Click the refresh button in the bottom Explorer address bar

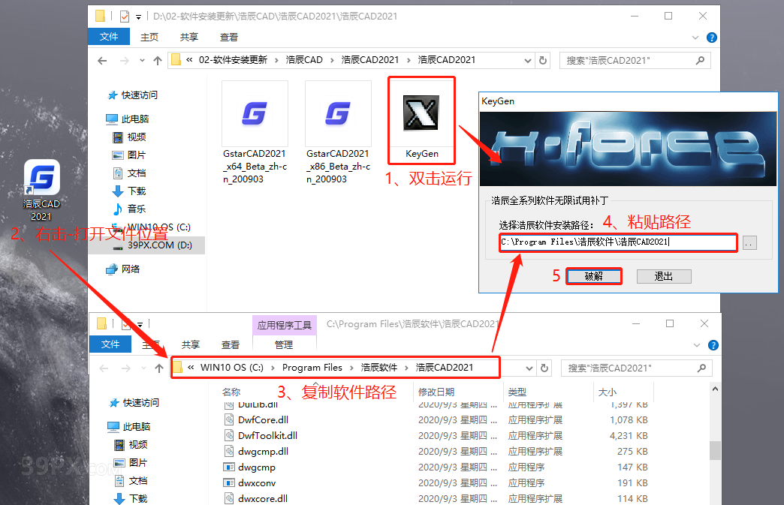[544, 368]
